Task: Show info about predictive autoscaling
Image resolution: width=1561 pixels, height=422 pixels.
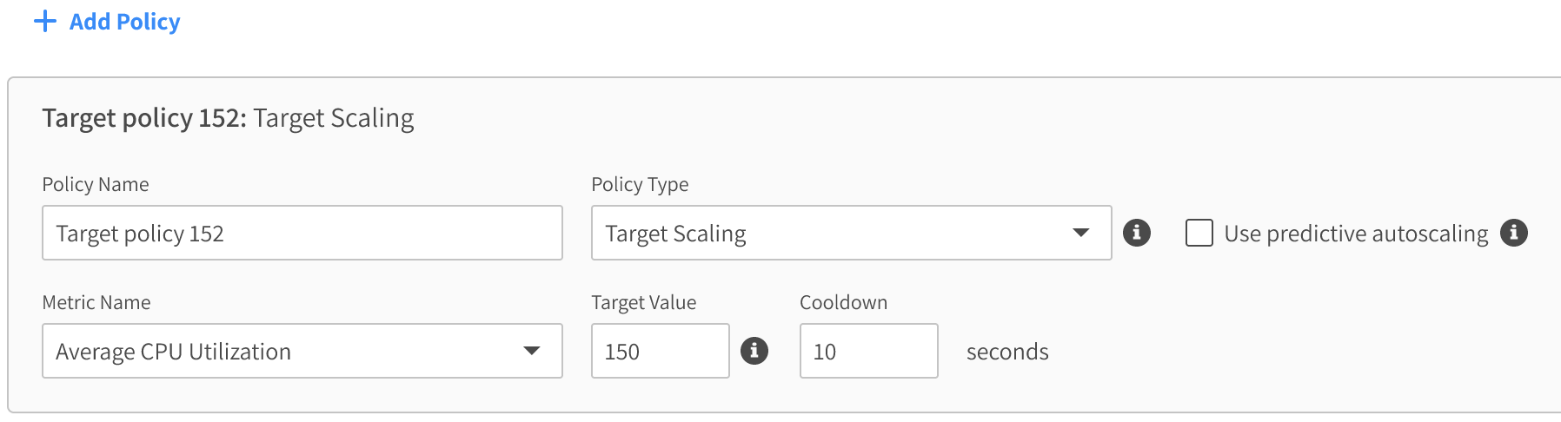Action: [x=1514, y=233]
